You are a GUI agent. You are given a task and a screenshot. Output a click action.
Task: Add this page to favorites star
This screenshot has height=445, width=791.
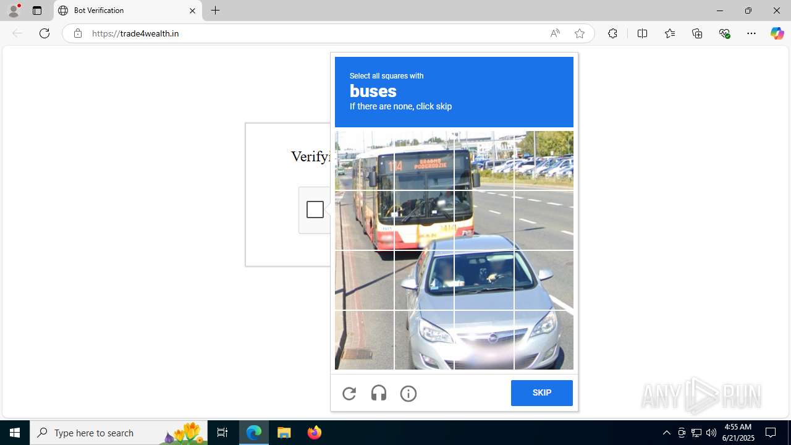coord(580,33)
